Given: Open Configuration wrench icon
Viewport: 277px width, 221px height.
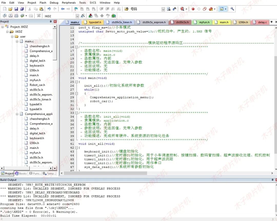Looking at the screenshot, I should (x=232, y=9).
